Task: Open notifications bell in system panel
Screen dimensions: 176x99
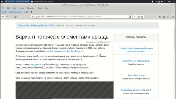Action: point(153,2)
